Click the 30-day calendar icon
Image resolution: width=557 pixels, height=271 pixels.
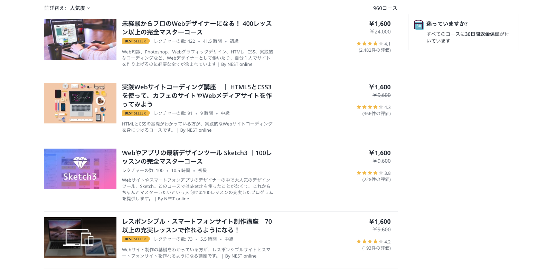pyautogui.click(x=418, y=24)
